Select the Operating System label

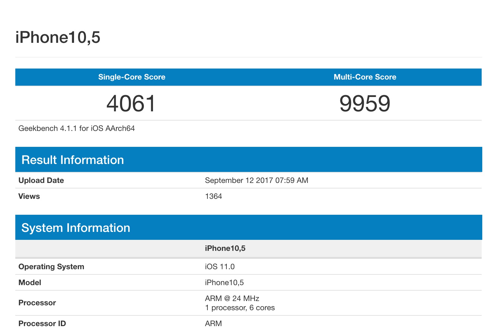pos(51,267)
